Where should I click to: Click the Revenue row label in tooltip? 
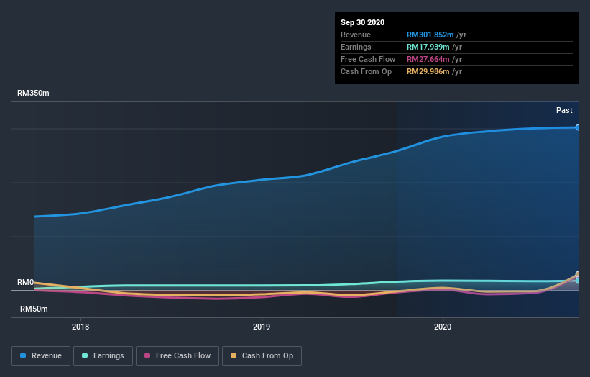tap(356, 35)
